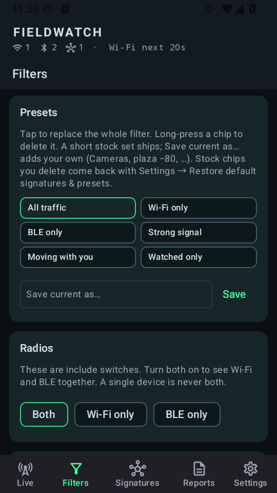Tap the location icon in status bar
Viewport: 277px width, 493px height.
pos(209,9)
